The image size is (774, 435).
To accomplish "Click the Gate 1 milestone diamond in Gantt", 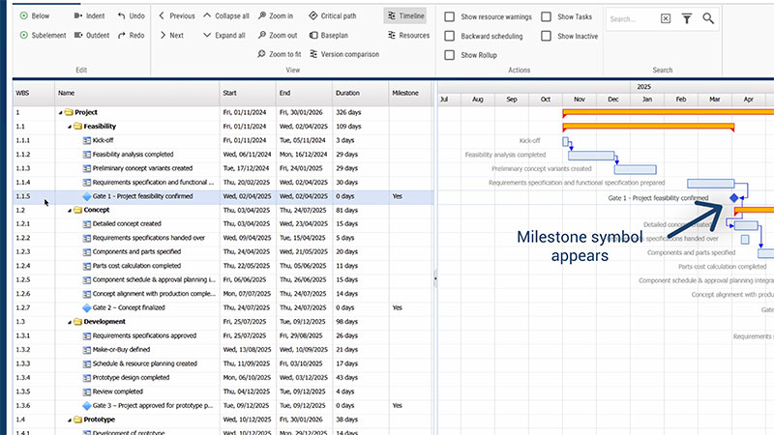I will click(734, 198).
